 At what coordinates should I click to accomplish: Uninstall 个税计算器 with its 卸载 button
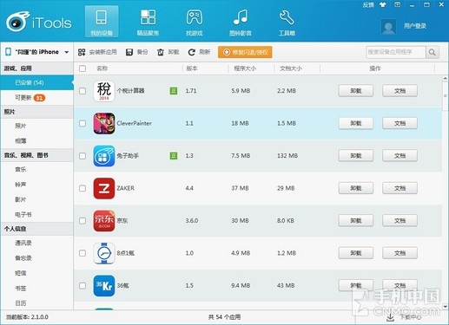[x=356, y=91]
